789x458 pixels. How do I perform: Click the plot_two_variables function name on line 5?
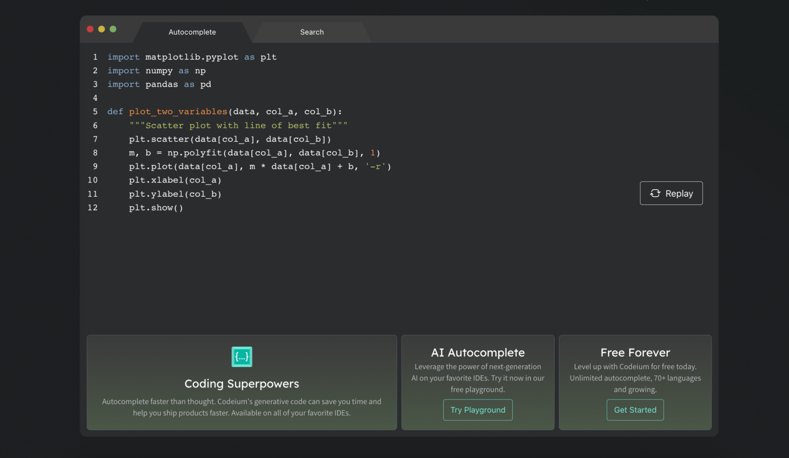178,112
